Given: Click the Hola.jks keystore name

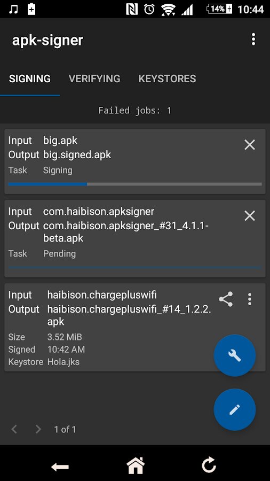Looking at the screenshot, I should [63, 362].
